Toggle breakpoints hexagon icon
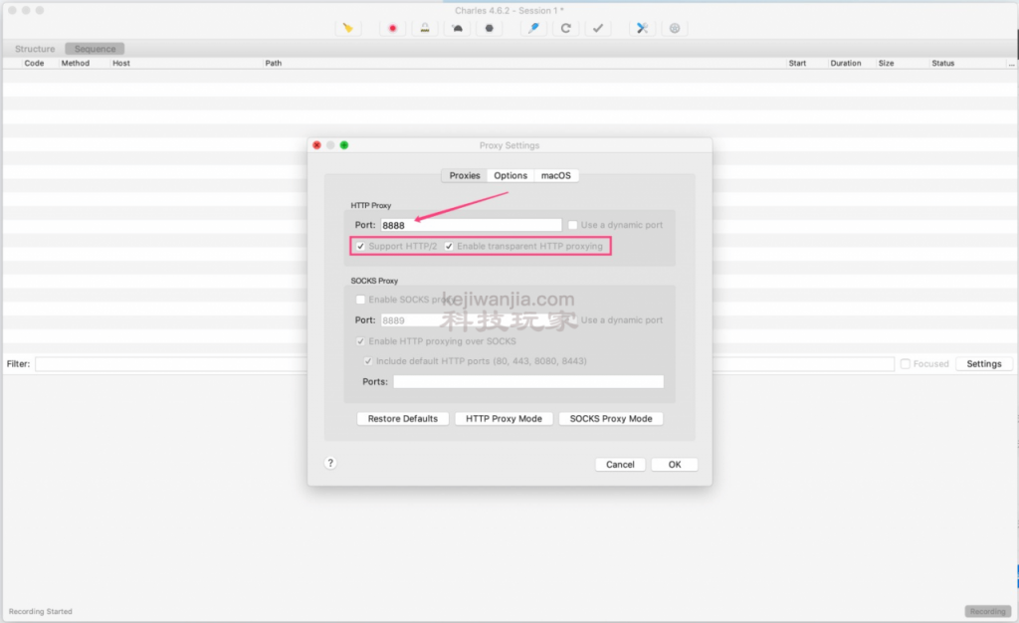 pos(489,28)
